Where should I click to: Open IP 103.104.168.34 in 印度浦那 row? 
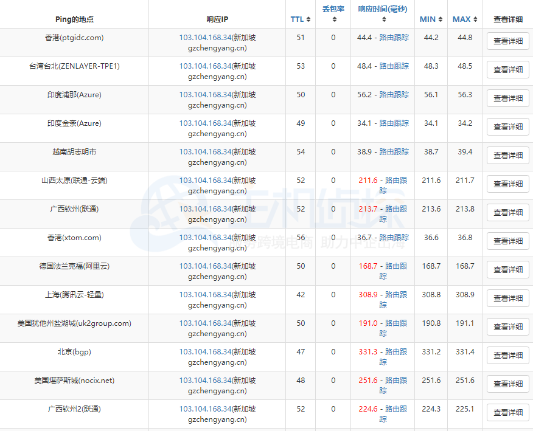pos(205,94)
